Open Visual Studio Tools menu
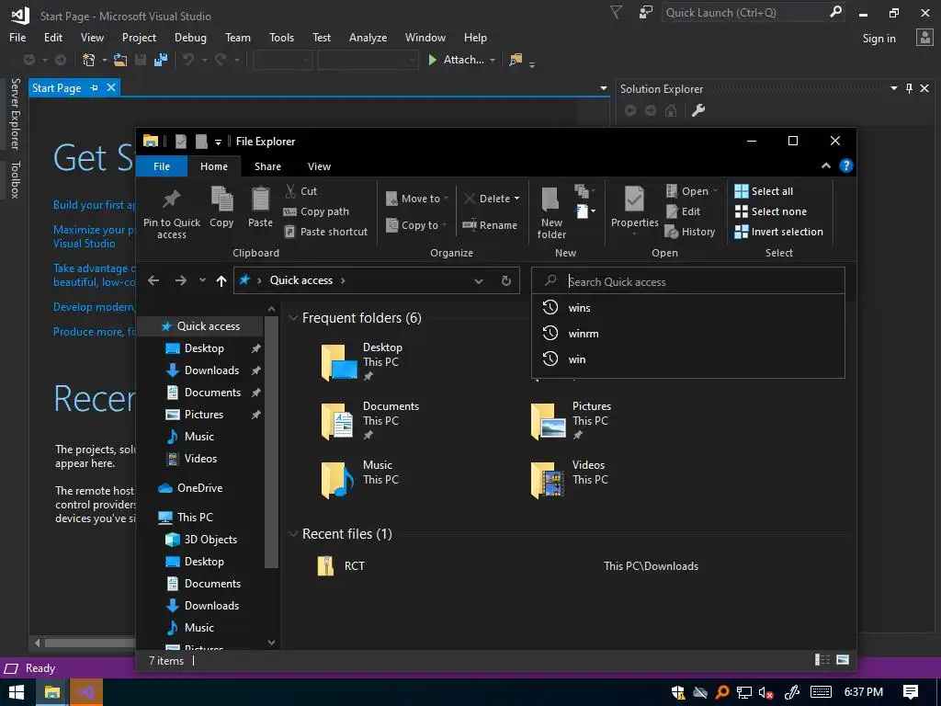Viewport: 941px width, 706px height. point(281,37)
